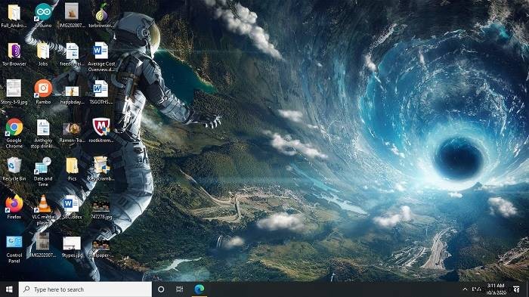Screen dimensions: 529x297
Task: Select the Rambo camera app shortcut
Action: [43, 88]
